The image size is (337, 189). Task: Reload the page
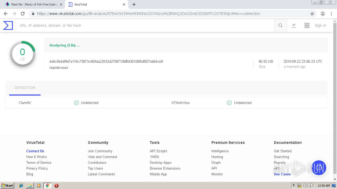23,14
